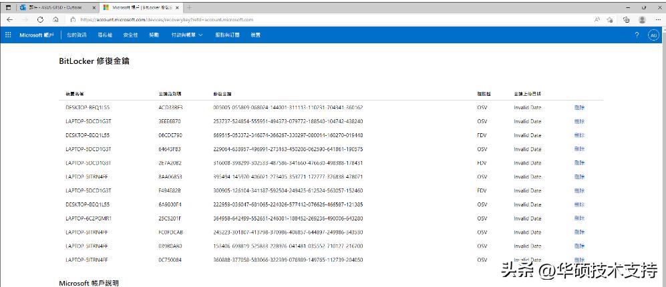The width and height of the screenshot is (666, 287).
Task: Open the Collections panel
Action: (x=626, y=19)
